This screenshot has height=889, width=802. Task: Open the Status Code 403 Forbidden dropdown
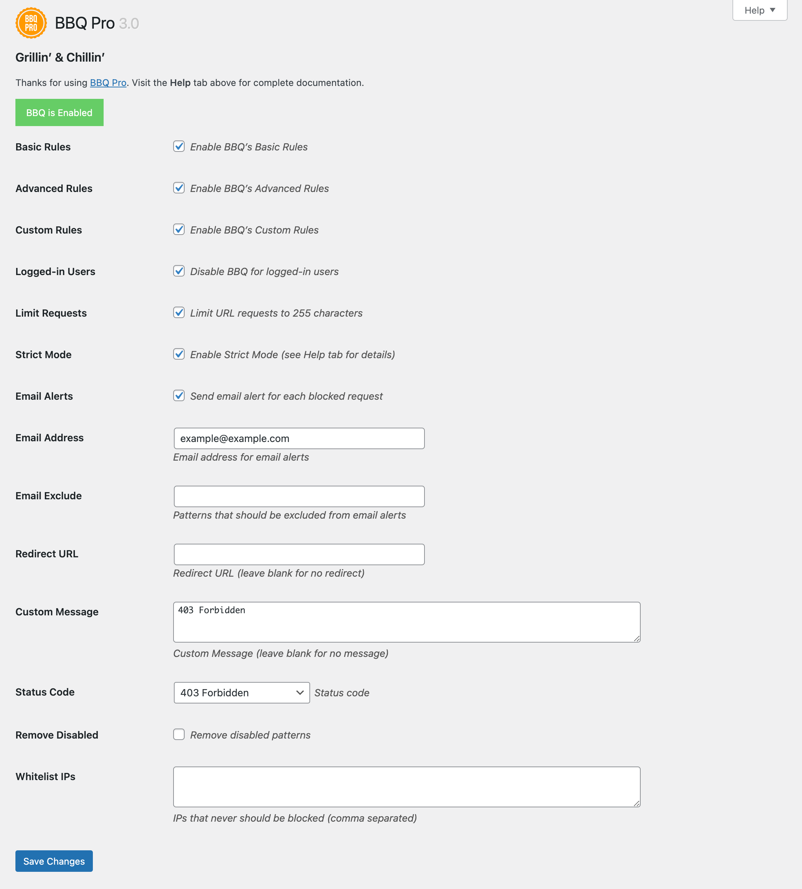[242, 693]
